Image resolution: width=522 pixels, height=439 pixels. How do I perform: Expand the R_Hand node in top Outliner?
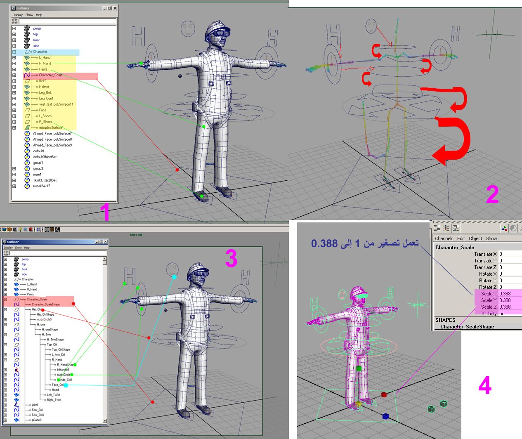[14, 64]
